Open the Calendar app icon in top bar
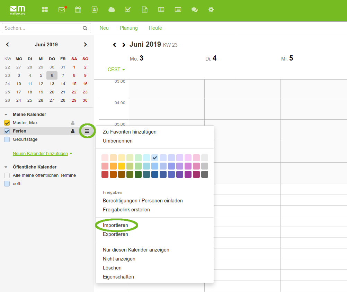347x292 pixels. click(78, 9)
